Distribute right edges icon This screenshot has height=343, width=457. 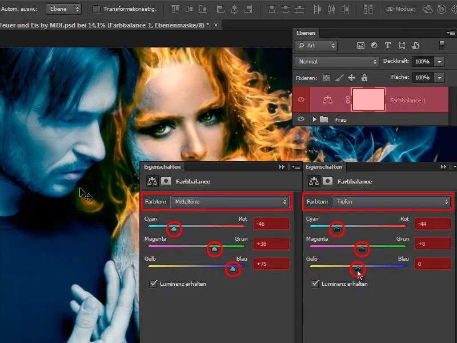[345, 9]
